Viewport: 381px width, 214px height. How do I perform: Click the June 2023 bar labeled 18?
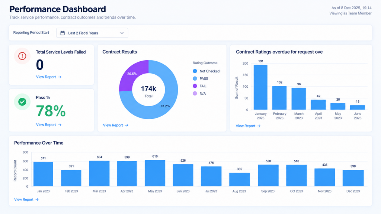358,107
